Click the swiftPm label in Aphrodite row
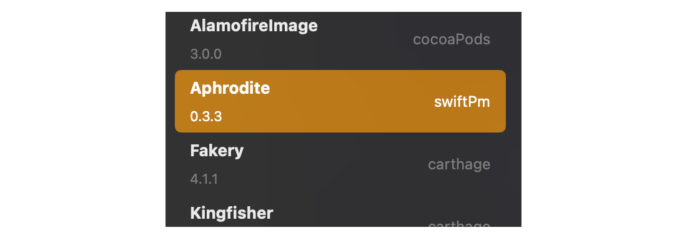This screenshot has width=687, height=240. pyautogui.click(x=462, y=102)
